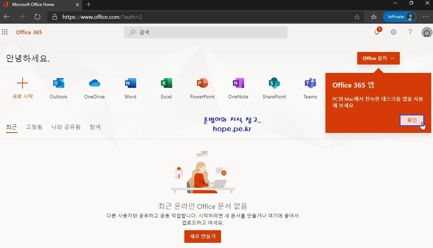Launch Excel app icon

point(166,83)
